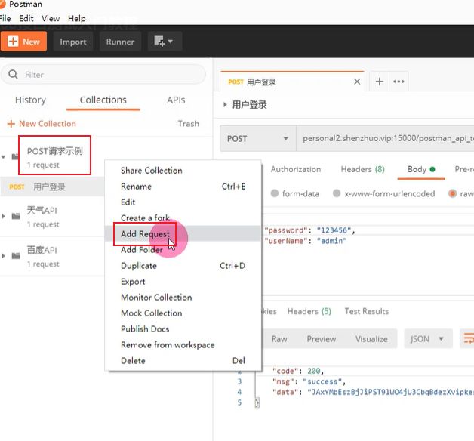Click the orange New button
Viewport: 474px width, 441px height.
coord(24,42)
